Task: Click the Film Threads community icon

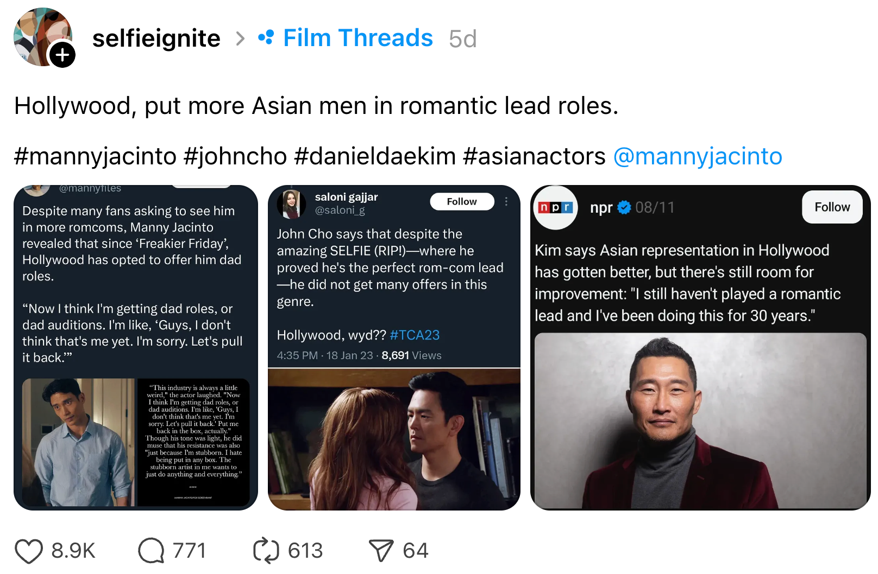Action: click(x=266, y=38)
